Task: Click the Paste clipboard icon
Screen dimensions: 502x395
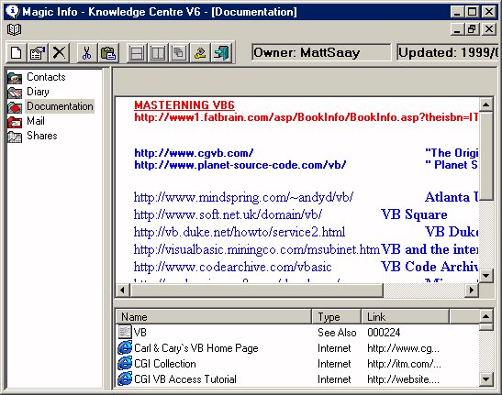Action: pyautogui.click(x=108, y=53)
